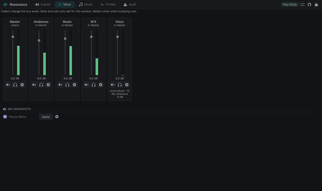The width and height of the screenshot is (322, 191).
Task: Open SFX bus settings gear
Action: click(101, 85)
